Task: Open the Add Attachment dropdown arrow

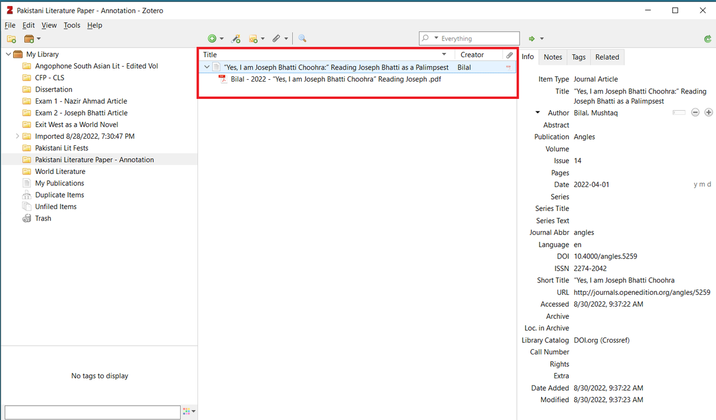Action: coord(286,39)
